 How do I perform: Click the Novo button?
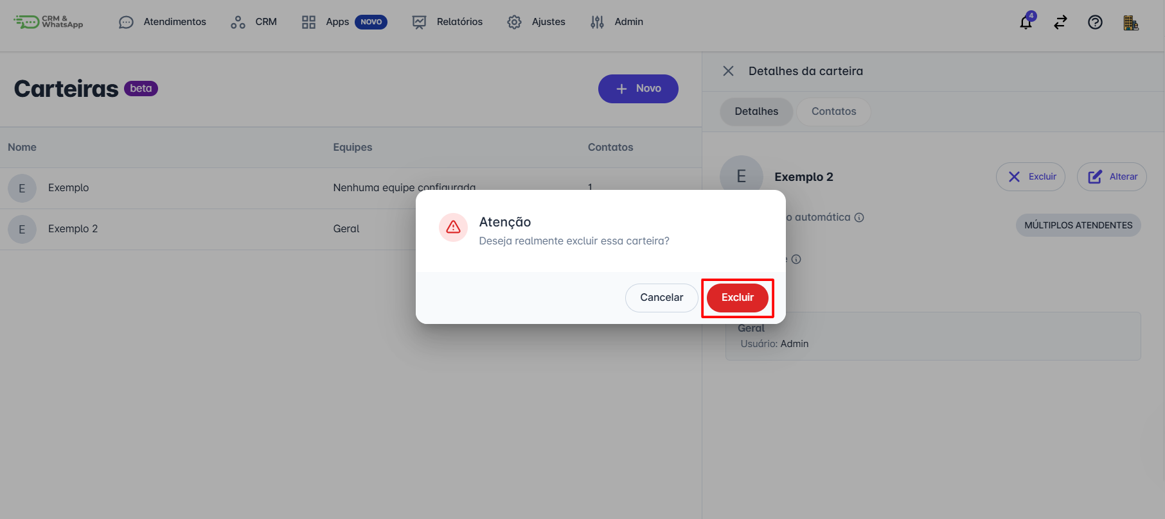[638, 89]
